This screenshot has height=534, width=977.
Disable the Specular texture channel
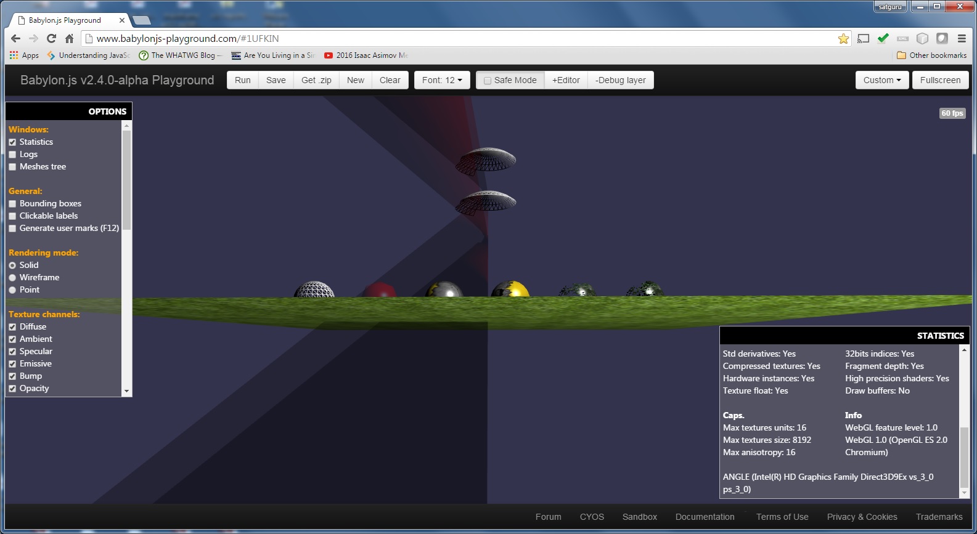[12, 352]
